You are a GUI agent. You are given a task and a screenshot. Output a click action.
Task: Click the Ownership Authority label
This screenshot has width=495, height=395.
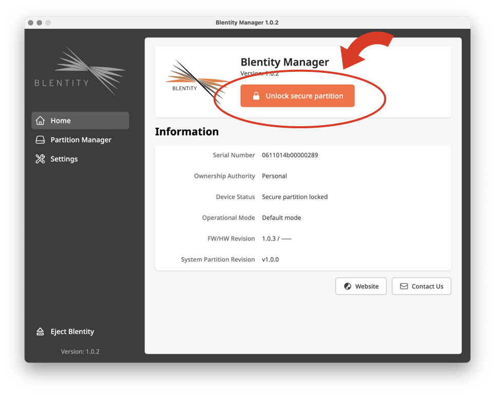(224, 176)
